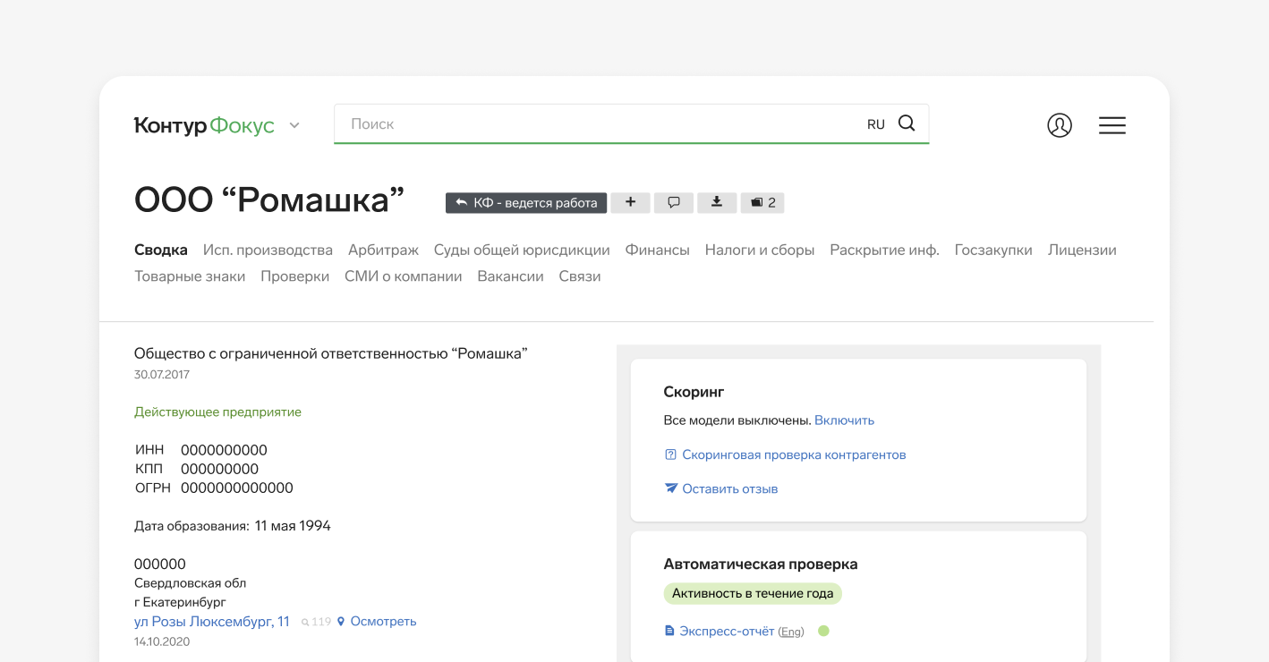This screenshot has height=662, width=1269.
Task: Open Скоринговая проверка контрагентов link
Action: (x=793, y=454)
